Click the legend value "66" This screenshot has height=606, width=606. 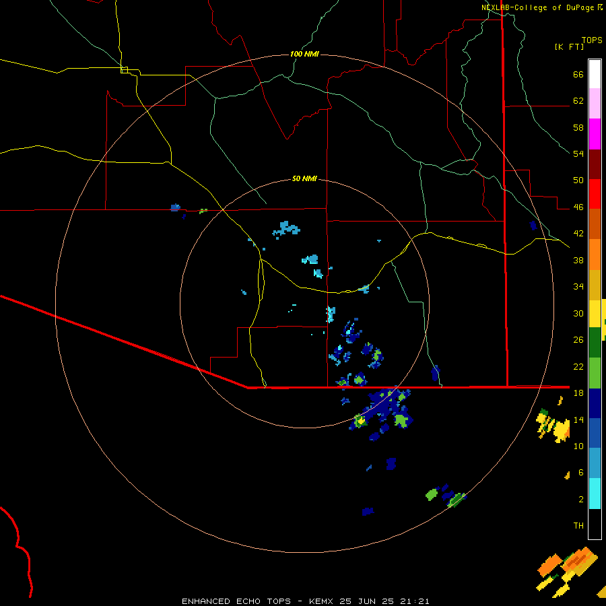pos(578,75)
